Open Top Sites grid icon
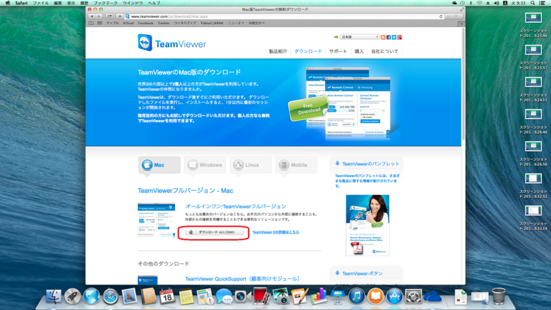 pyautogui.click(x=100, y=23)
